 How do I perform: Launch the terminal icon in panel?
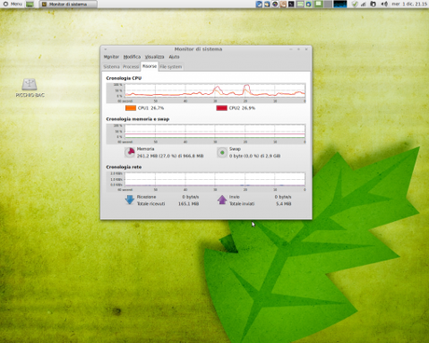291,4
